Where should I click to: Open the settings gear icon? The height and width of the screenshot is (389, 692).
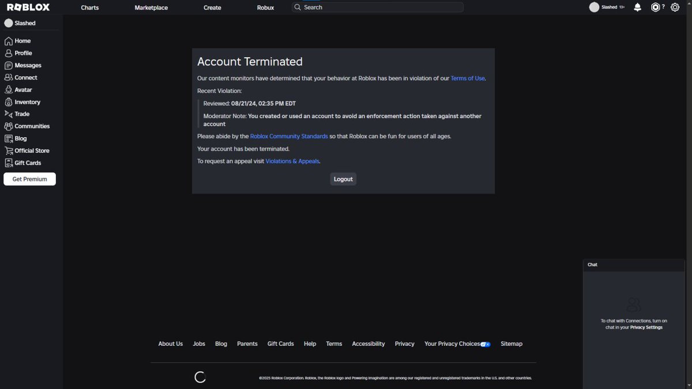[675, 7]
